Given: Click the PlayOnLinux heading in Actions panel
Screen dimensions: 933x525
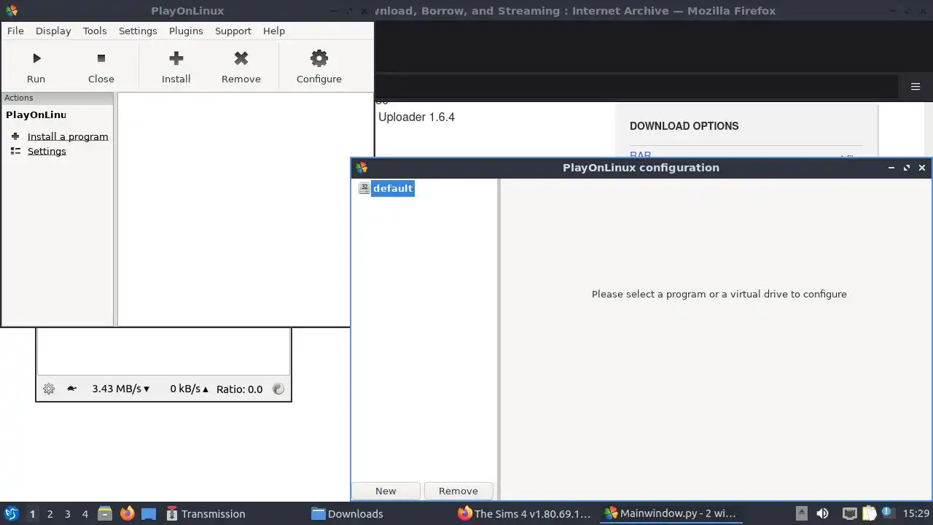Looking at the screenshot, I should (36, 114).
